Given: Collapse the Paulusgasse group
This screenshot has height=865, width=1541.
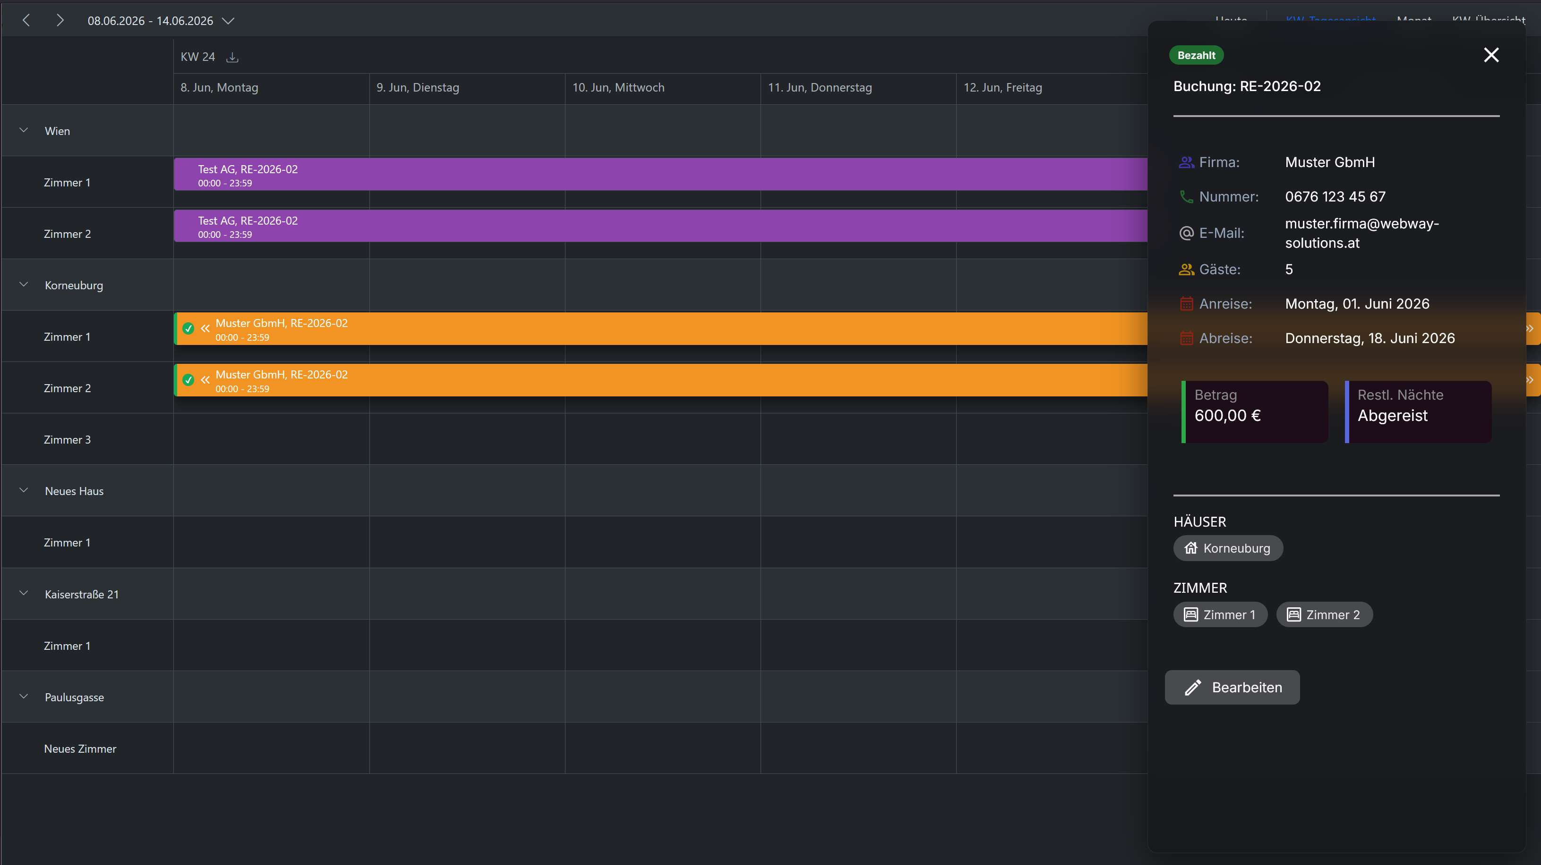Looking at the screenshot, I should (x=24, y=696).
